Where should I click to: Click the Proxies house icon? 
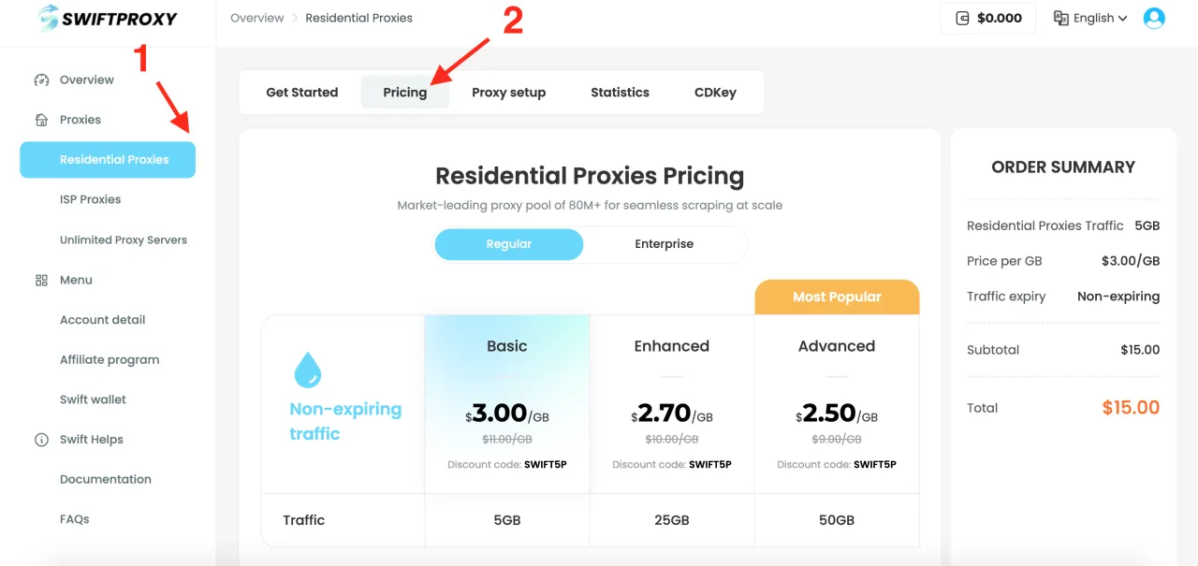pos(41,120)
